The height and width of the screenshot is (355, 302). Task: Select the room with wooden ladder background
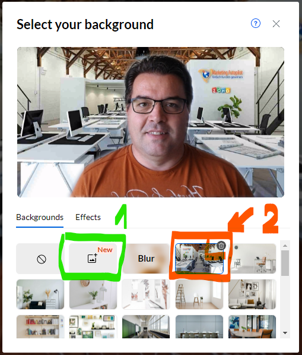tap(199, 294)
